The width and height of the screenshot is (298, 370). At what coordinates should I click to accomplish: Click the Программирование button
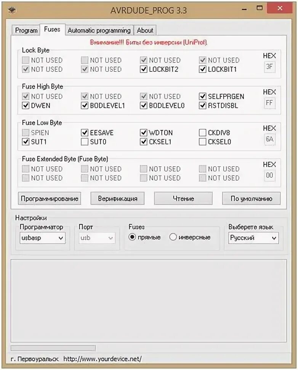pyautogui.click(x=50, y=198)
